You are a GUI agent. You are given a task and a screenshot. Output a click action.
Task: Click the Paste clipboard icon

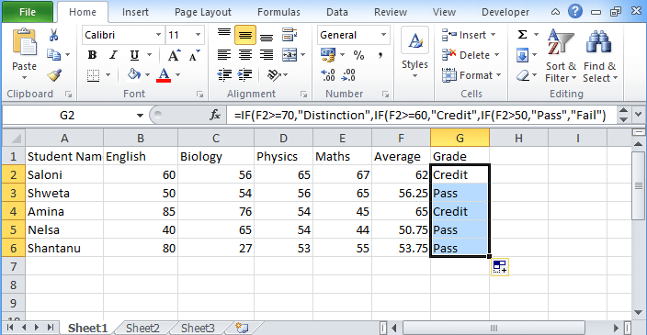click(x=24, y=43)
